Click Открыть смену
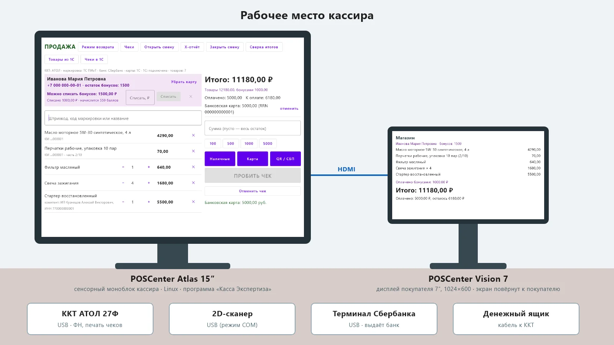The height and width of the screenshot is (345, 614). 159,47
